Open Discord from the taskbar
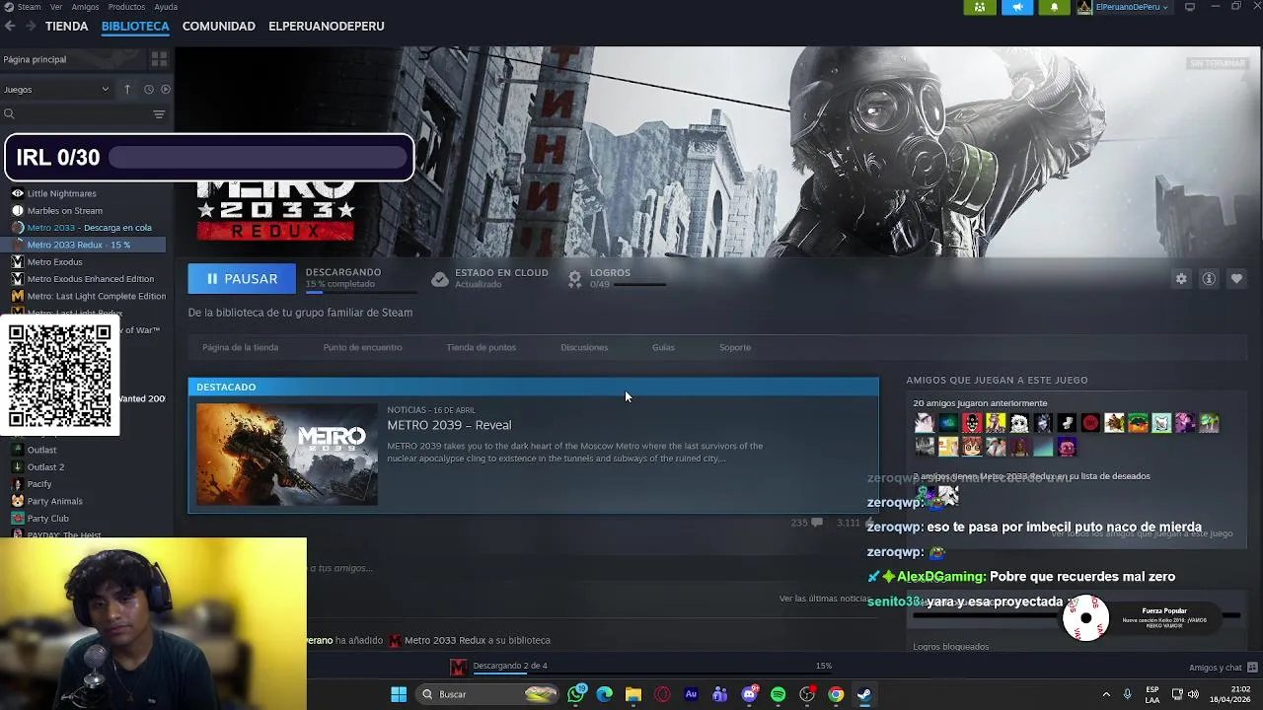Image resolution: width=1263 pixels, height=710 pixels. [x=749, y=694]
